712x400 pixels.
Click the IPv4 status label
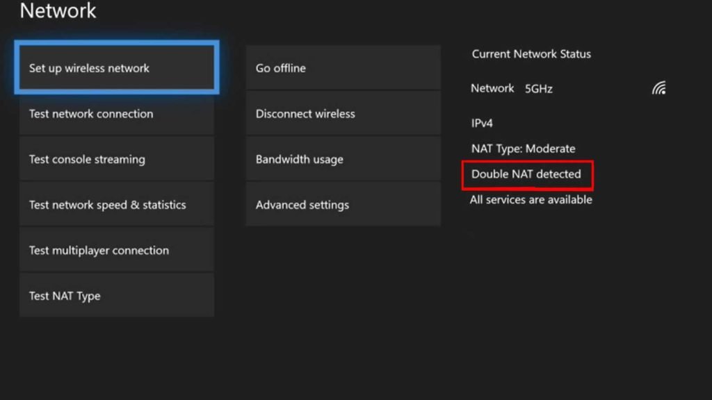(x=482, y=123)
